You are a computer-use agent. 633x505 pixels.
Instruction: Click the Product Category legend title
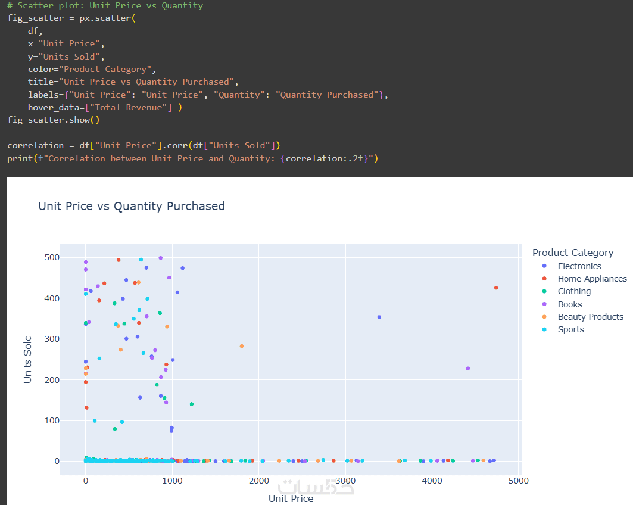pyautogui.click(x=573, y=253)
